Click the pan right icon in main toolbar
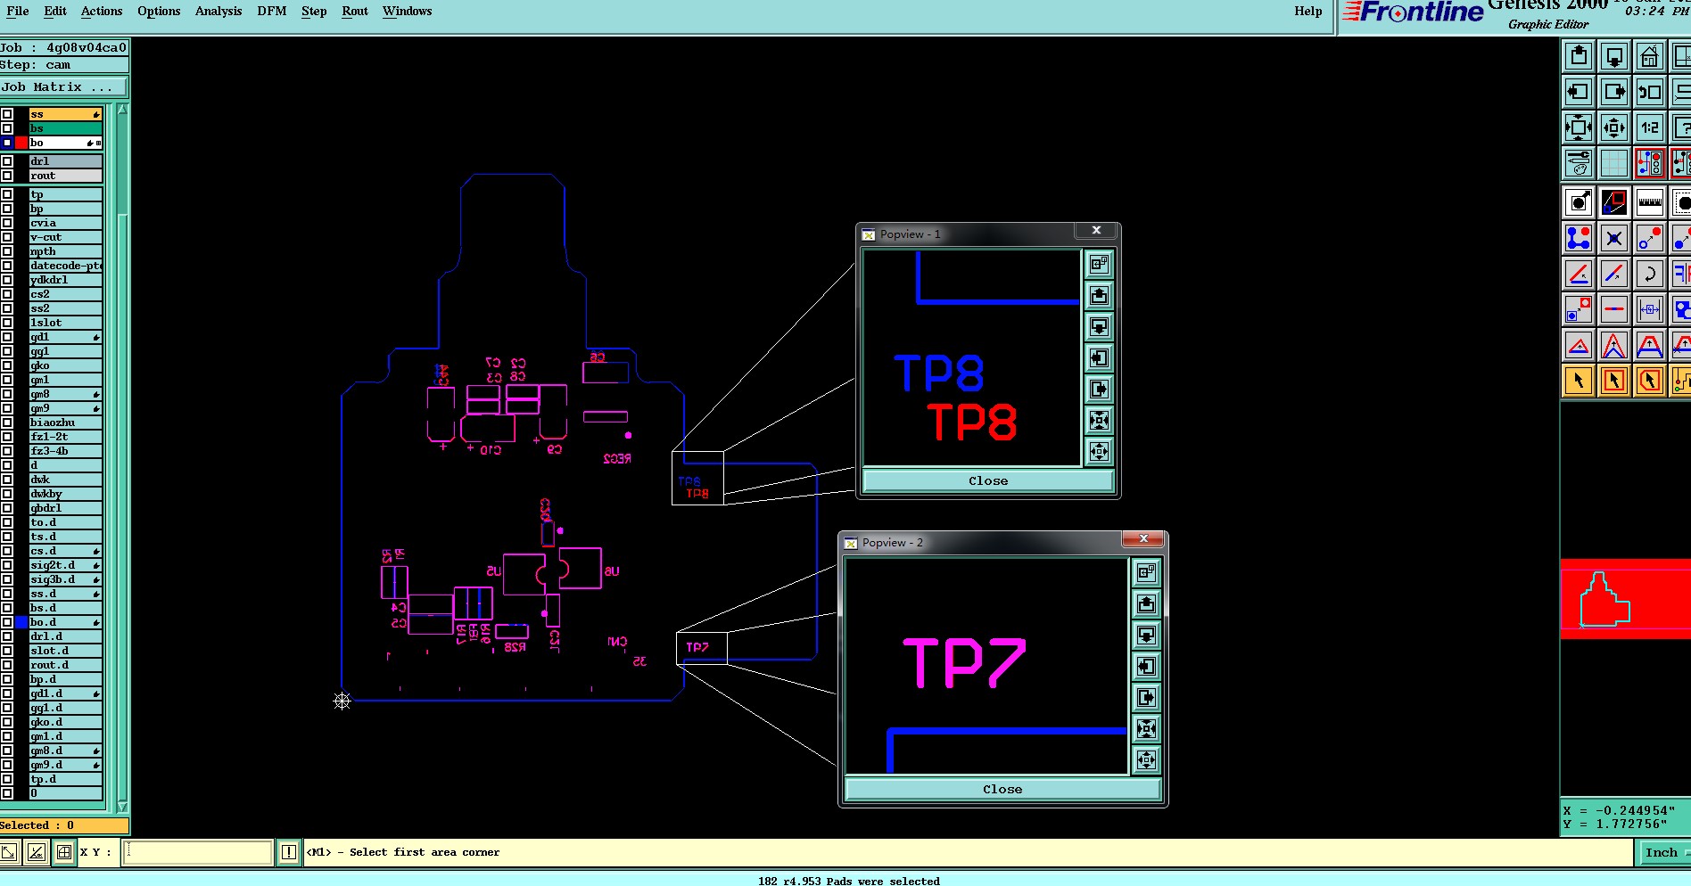This screenshot has width=1691, height=886. pos(1614,92)
